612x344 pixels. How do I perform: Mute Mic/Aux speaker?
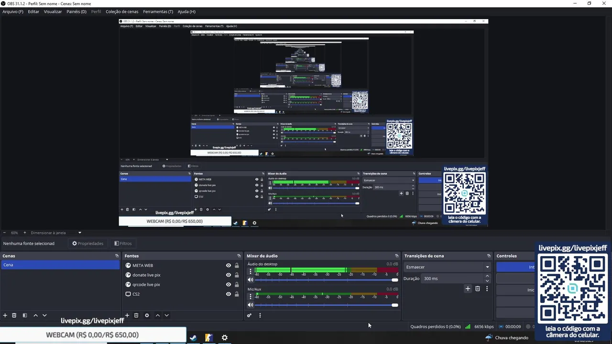[250, 305]
